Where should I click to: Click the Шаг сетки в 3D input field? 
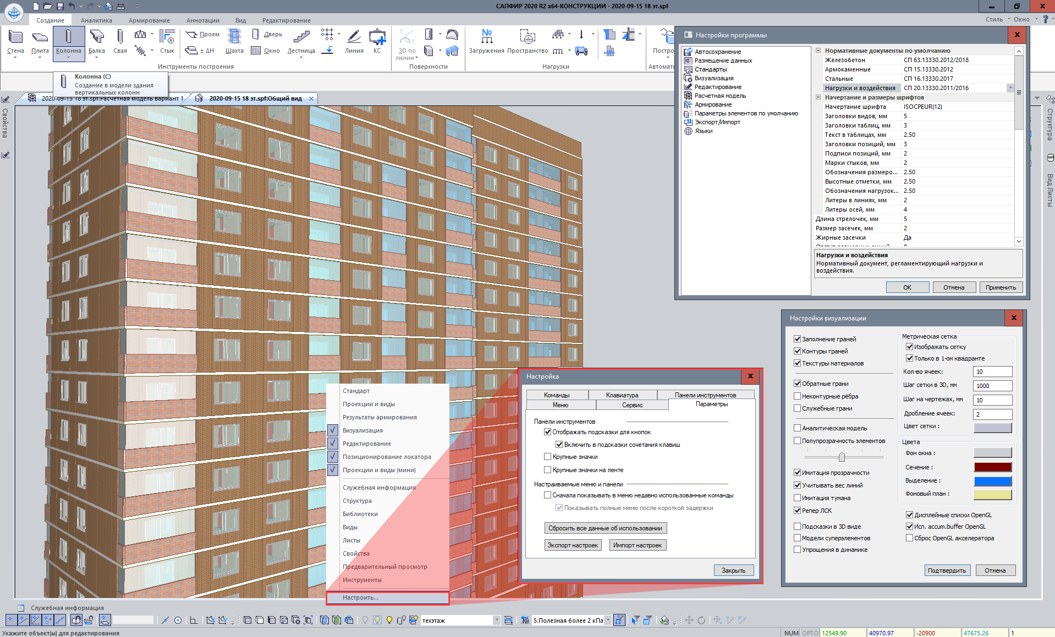click(992, 386)
